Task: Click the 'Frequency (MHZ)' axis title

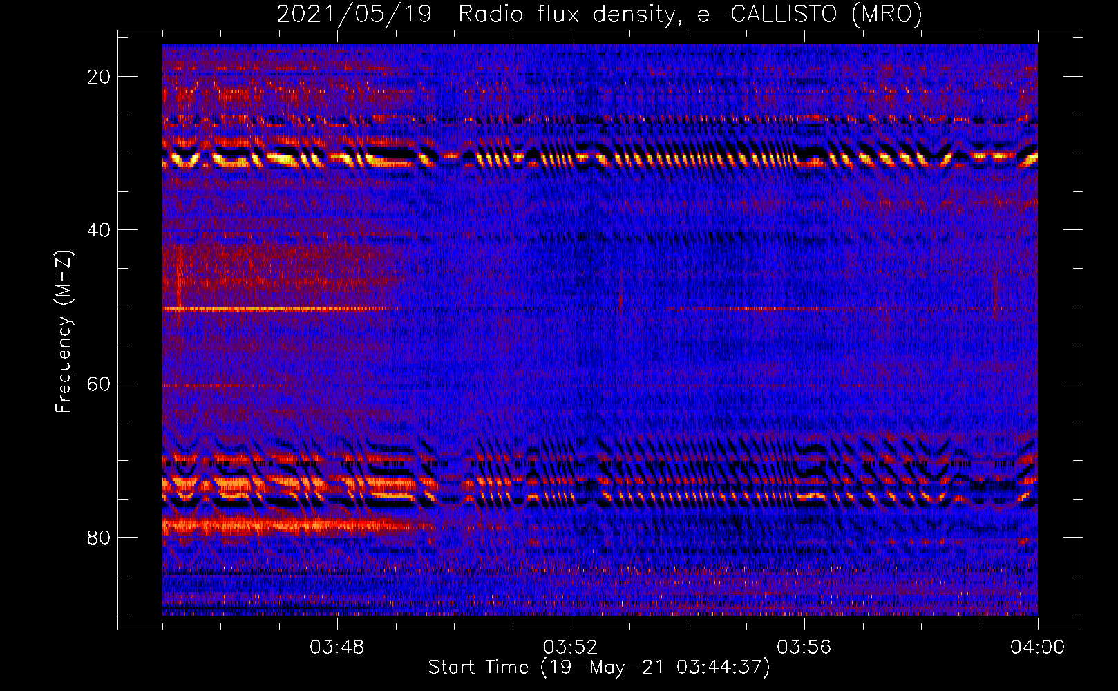Action: 64,332
